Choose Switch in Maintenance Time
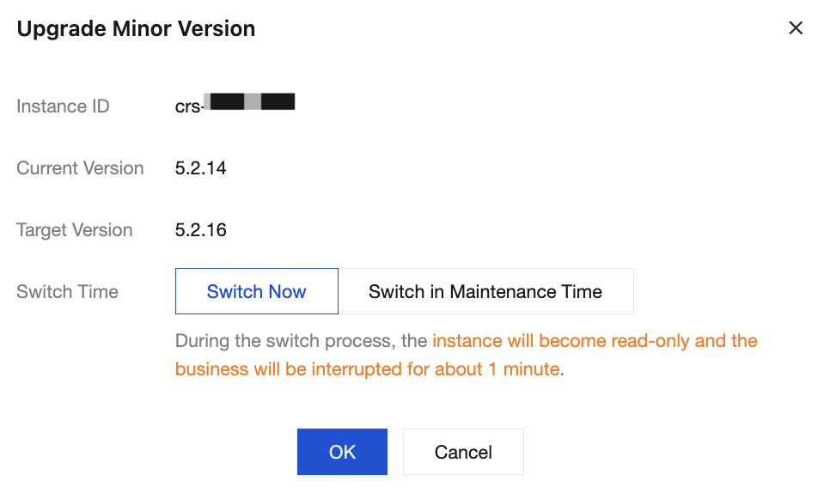Screen dimensions: 830x493 click(x=485, y=291)
